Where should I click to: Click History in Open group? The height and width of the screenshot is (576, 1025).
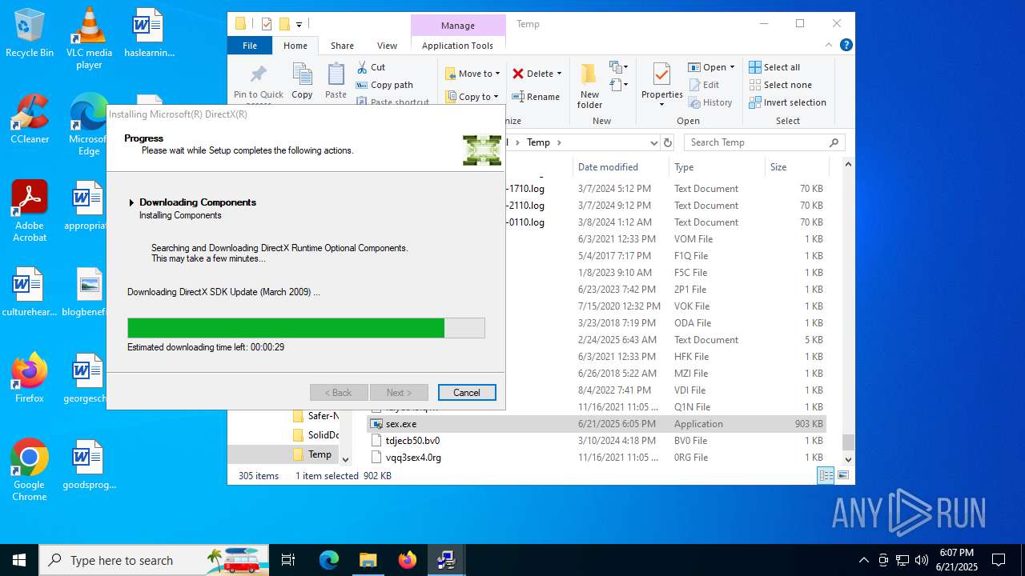coord(709,102)
